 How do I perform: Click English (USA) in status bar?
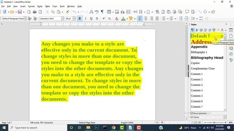[x=127, y=123]
